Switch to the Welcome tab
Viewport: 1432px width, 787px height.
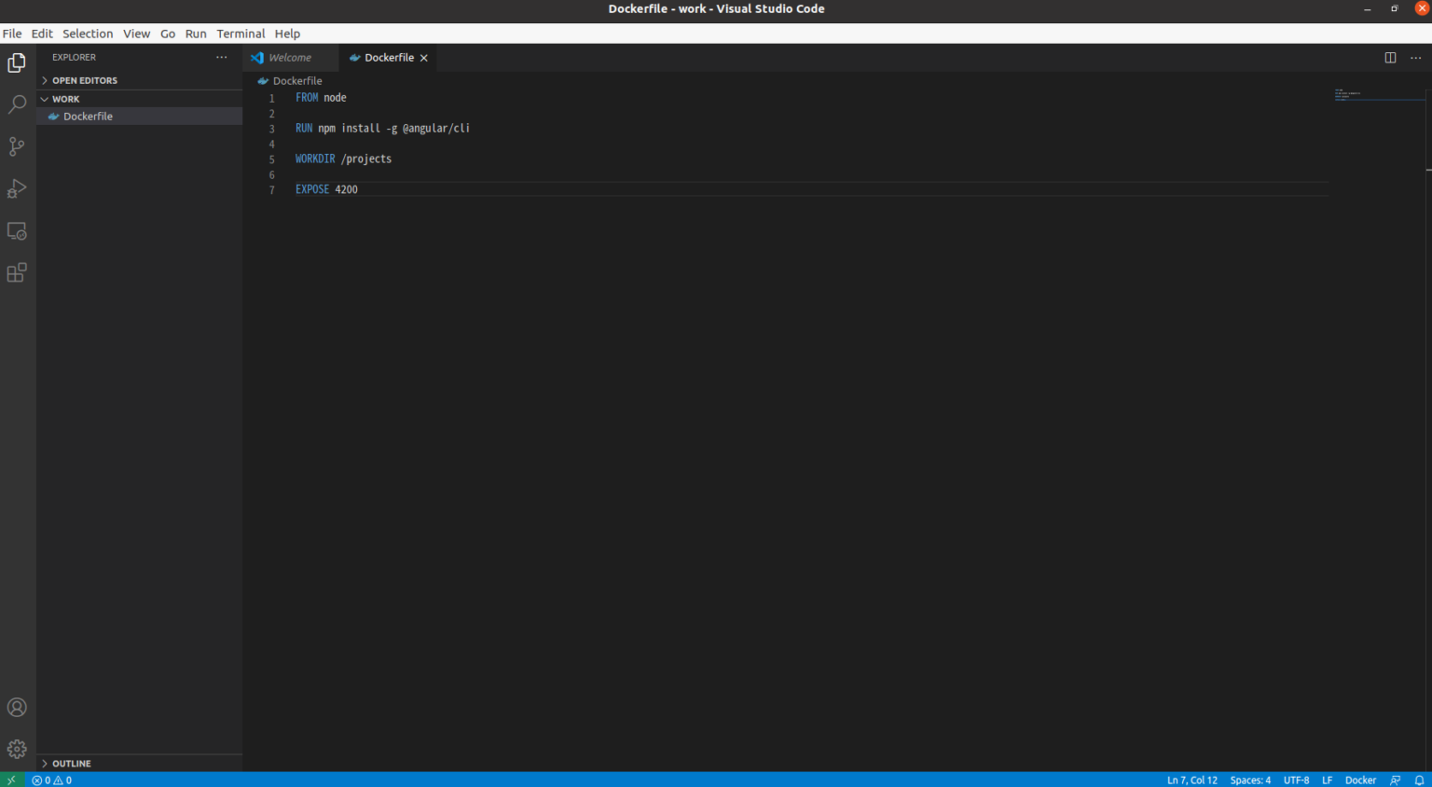(x=289, y=57)
